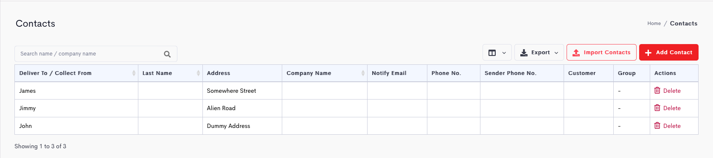Select the James contact row
This screenshot has width=713, height=158.
tap(356, 91)
